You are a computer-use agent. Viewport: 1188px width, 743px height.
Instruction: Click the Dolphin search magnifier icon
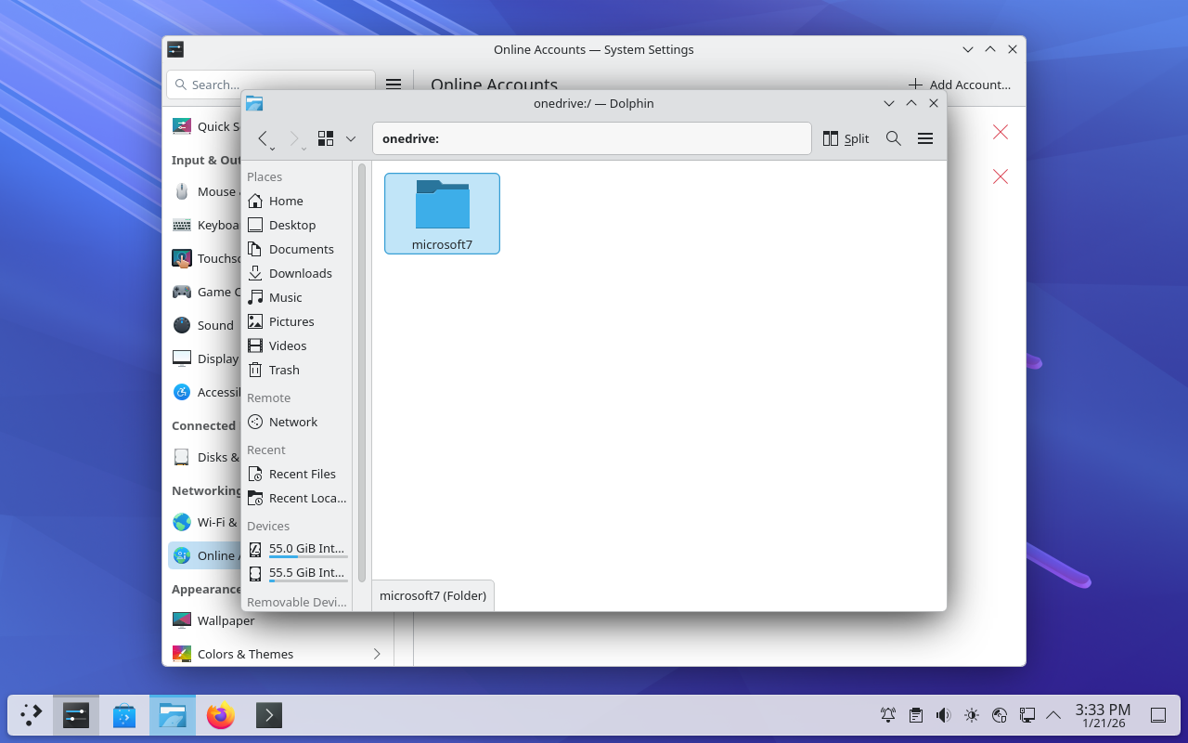[893, 138]
